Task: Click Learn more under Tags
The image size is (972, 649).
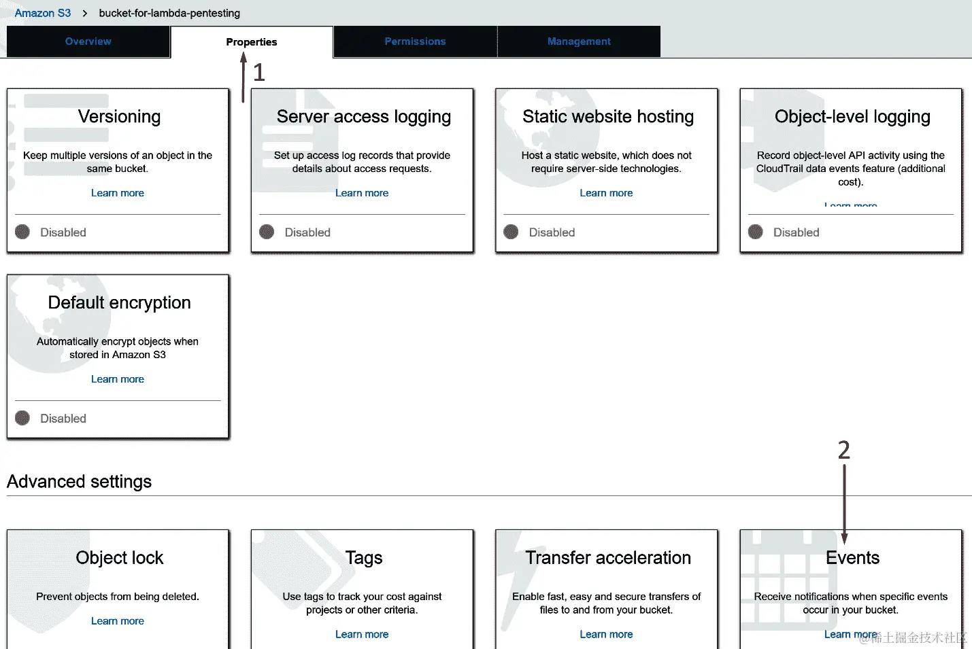Action: (x=362, y=634)
